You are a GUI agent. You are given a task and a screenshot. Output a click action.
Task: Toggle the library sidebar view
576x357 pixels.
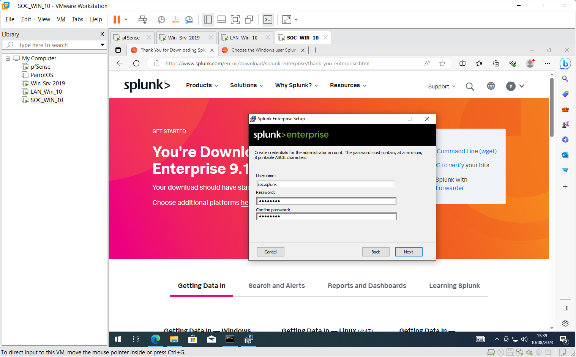pos(208,19)
